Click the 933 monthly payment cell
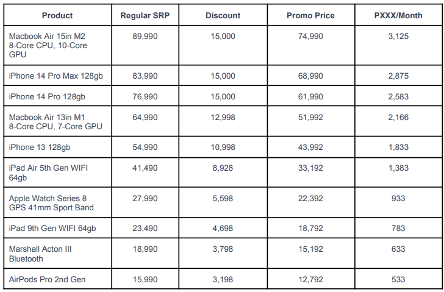Image resolution: width=444 pixels, height=292 pixels. [398, 202]
